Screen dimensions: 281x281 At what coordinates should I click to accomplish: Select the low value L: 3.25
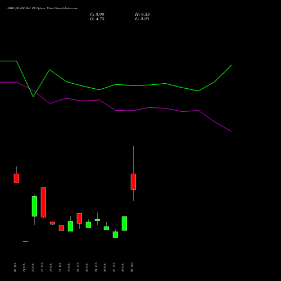142,19
